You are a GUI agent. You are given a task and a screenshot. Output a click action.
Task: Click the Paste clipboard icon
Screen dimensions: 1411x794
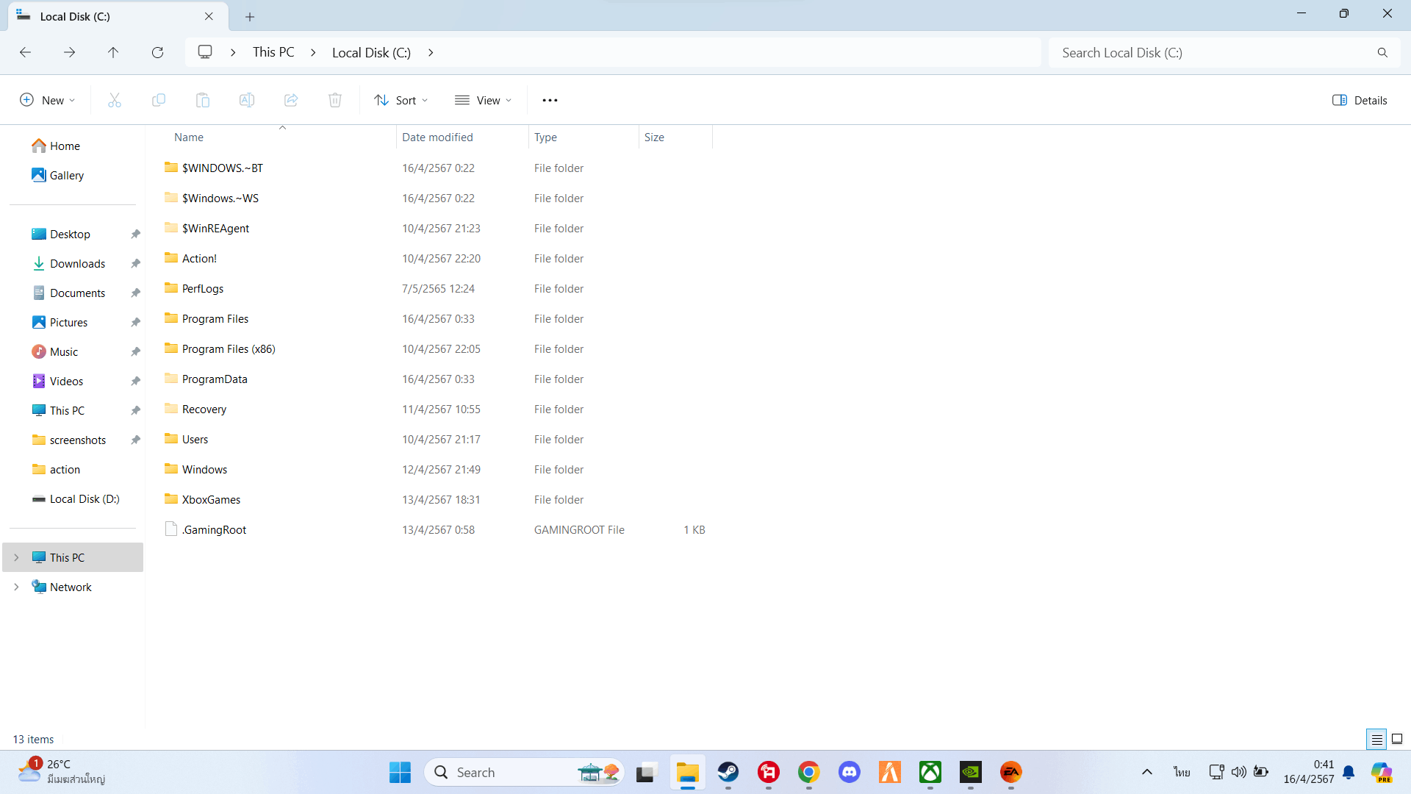click(x=203, y=100)
